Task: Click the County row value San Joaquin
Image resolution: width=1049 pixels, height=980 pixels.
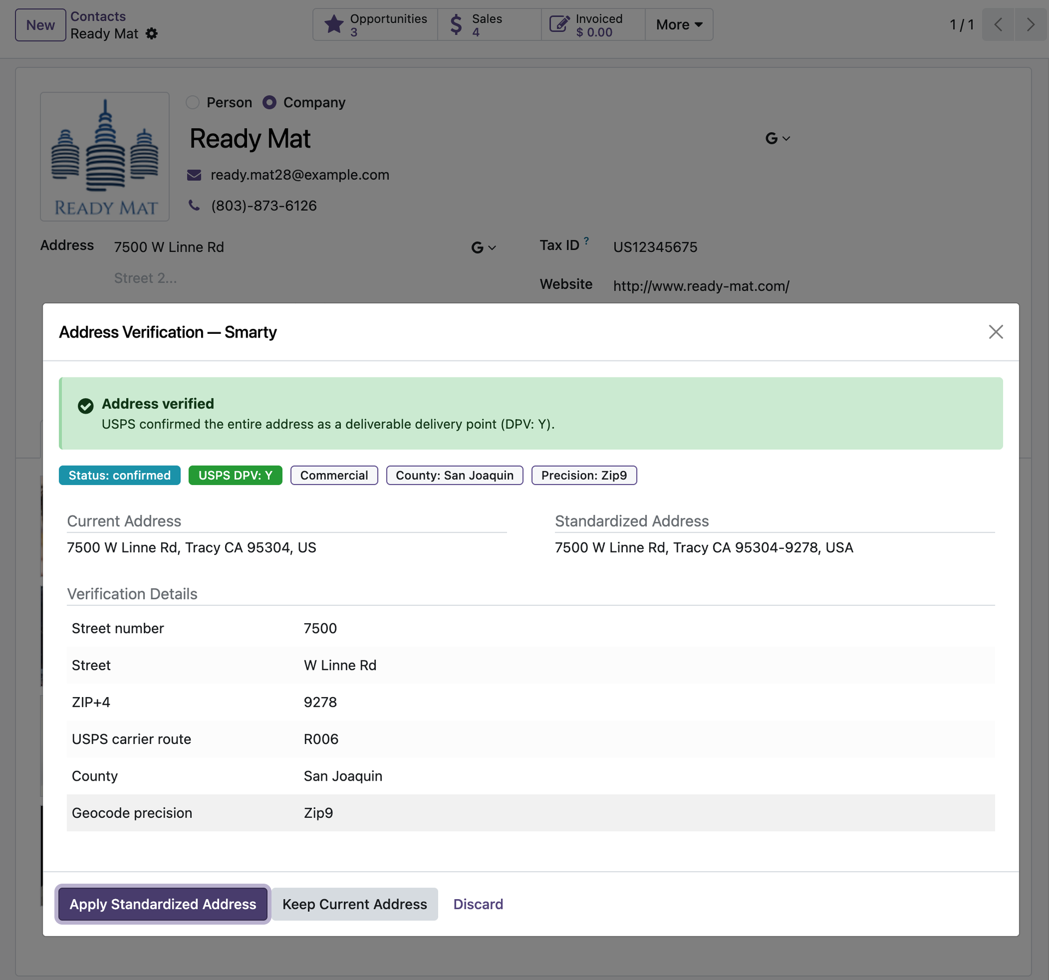Action: click(343, 776)
